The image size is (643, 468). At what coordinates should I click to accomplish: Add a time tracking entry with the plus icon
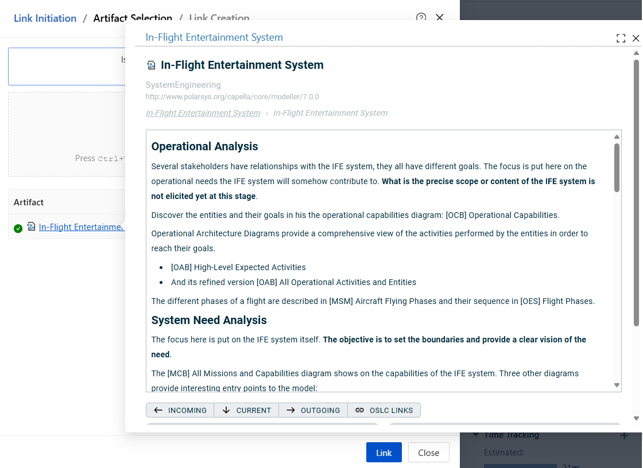coord(624,436)
